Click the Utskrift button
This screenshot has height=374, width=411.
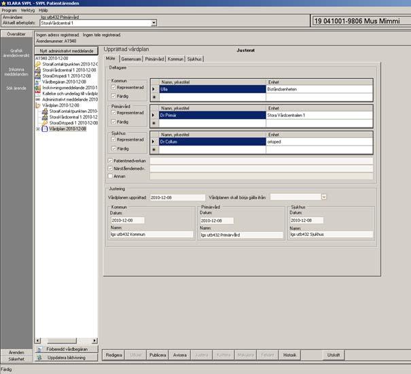click(x=334, y=355)
